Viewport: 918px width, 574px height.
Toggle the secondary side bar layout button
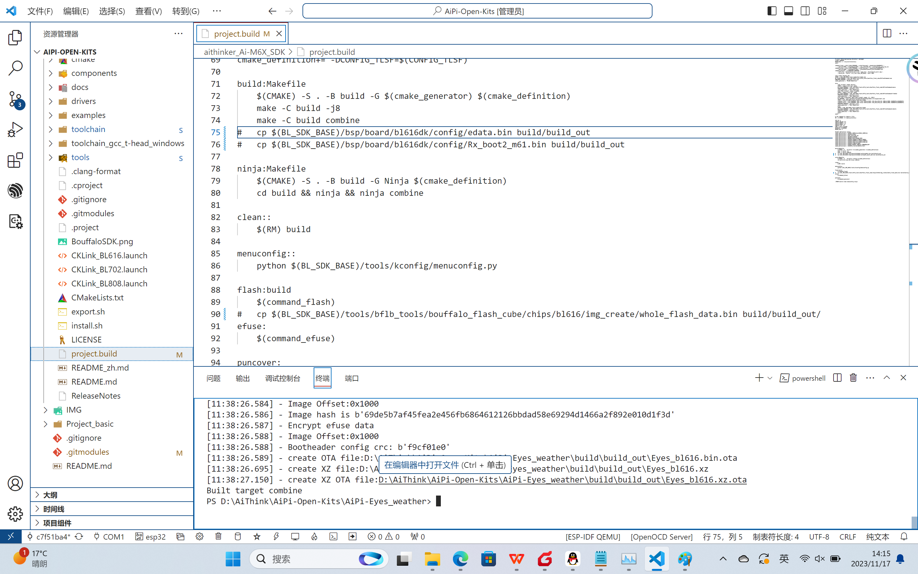click(x=805, y=11)
